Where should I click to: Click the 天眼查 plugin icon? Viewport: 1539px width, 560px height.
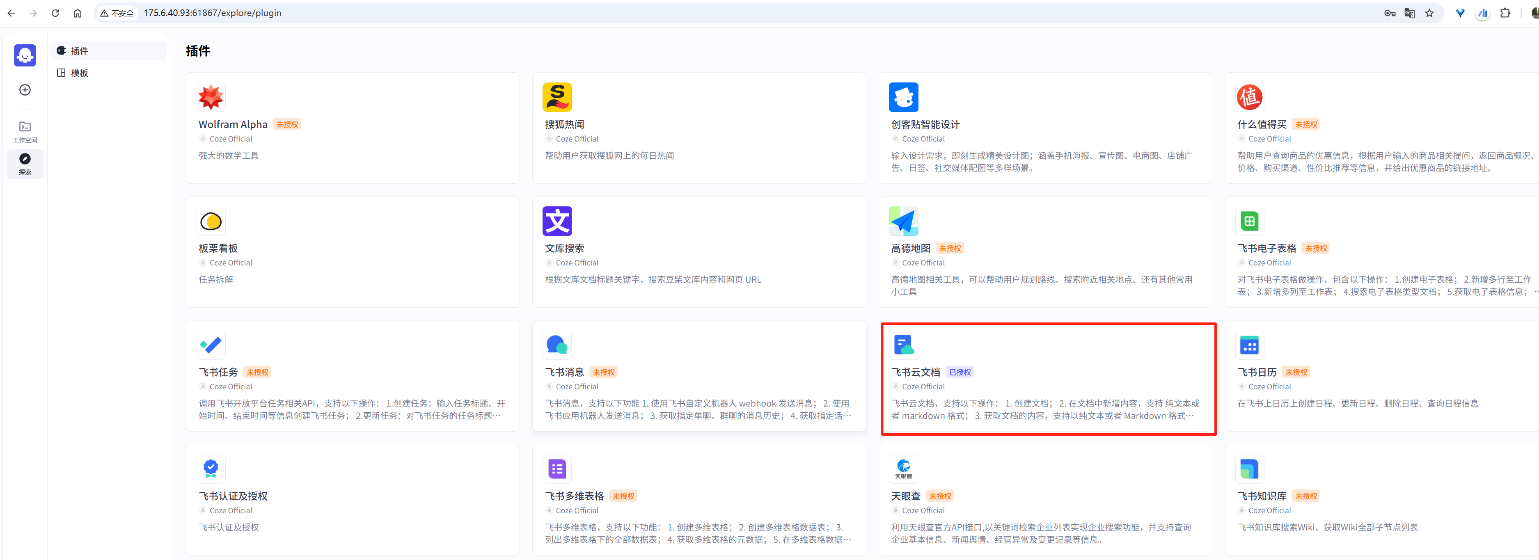903,469
